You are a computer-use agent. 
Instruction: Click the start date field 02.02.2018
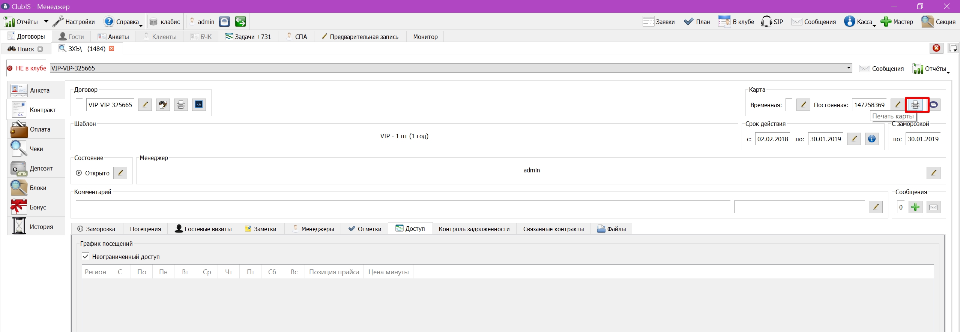772,139
